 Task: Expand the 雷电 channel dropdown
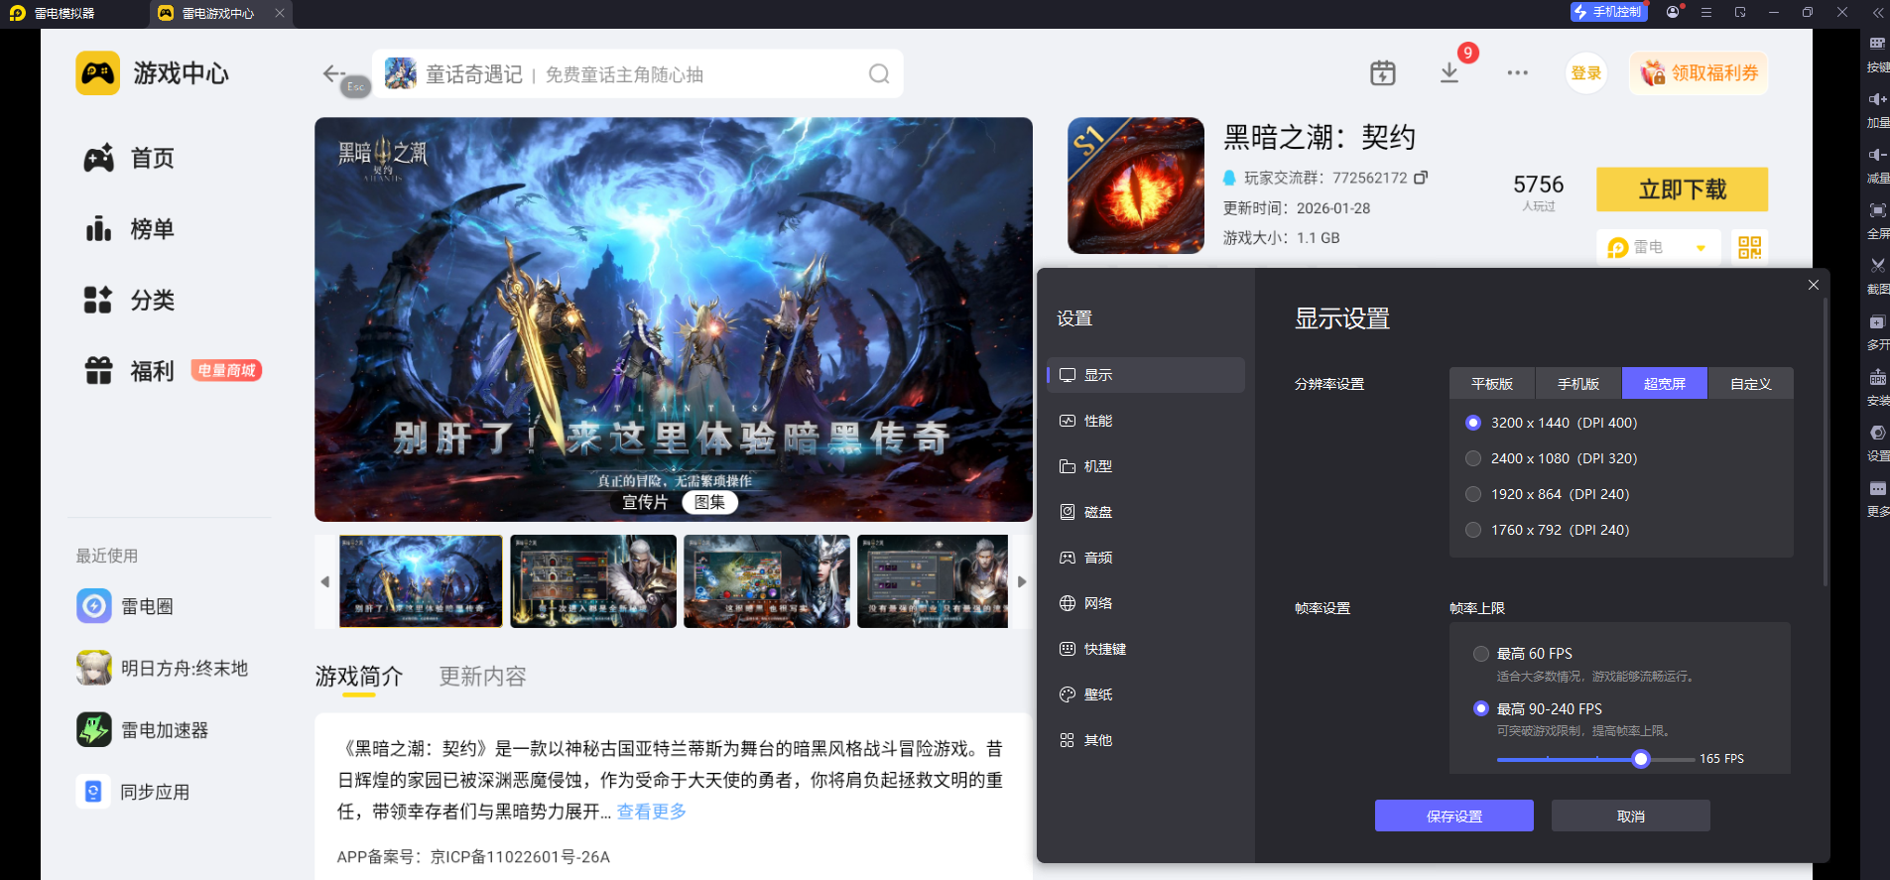pos(1701,248)
